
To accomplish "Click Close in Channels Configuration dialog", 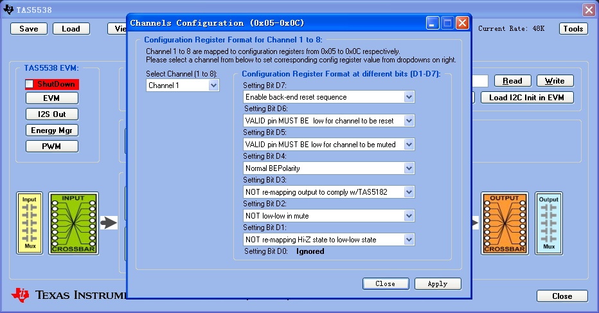I will pos(386,283).
